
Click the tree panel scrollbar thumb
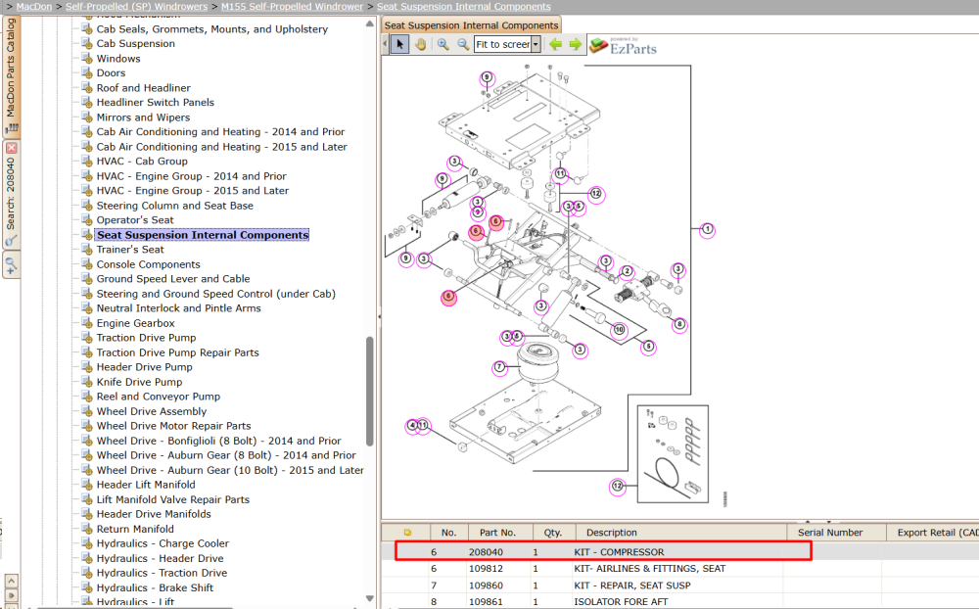370,392
